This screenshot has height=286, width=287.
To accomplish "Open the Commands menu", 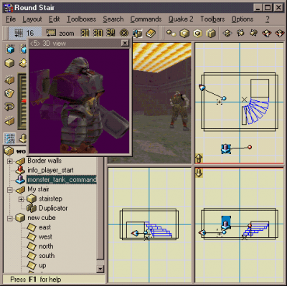I will pos(146,19).
